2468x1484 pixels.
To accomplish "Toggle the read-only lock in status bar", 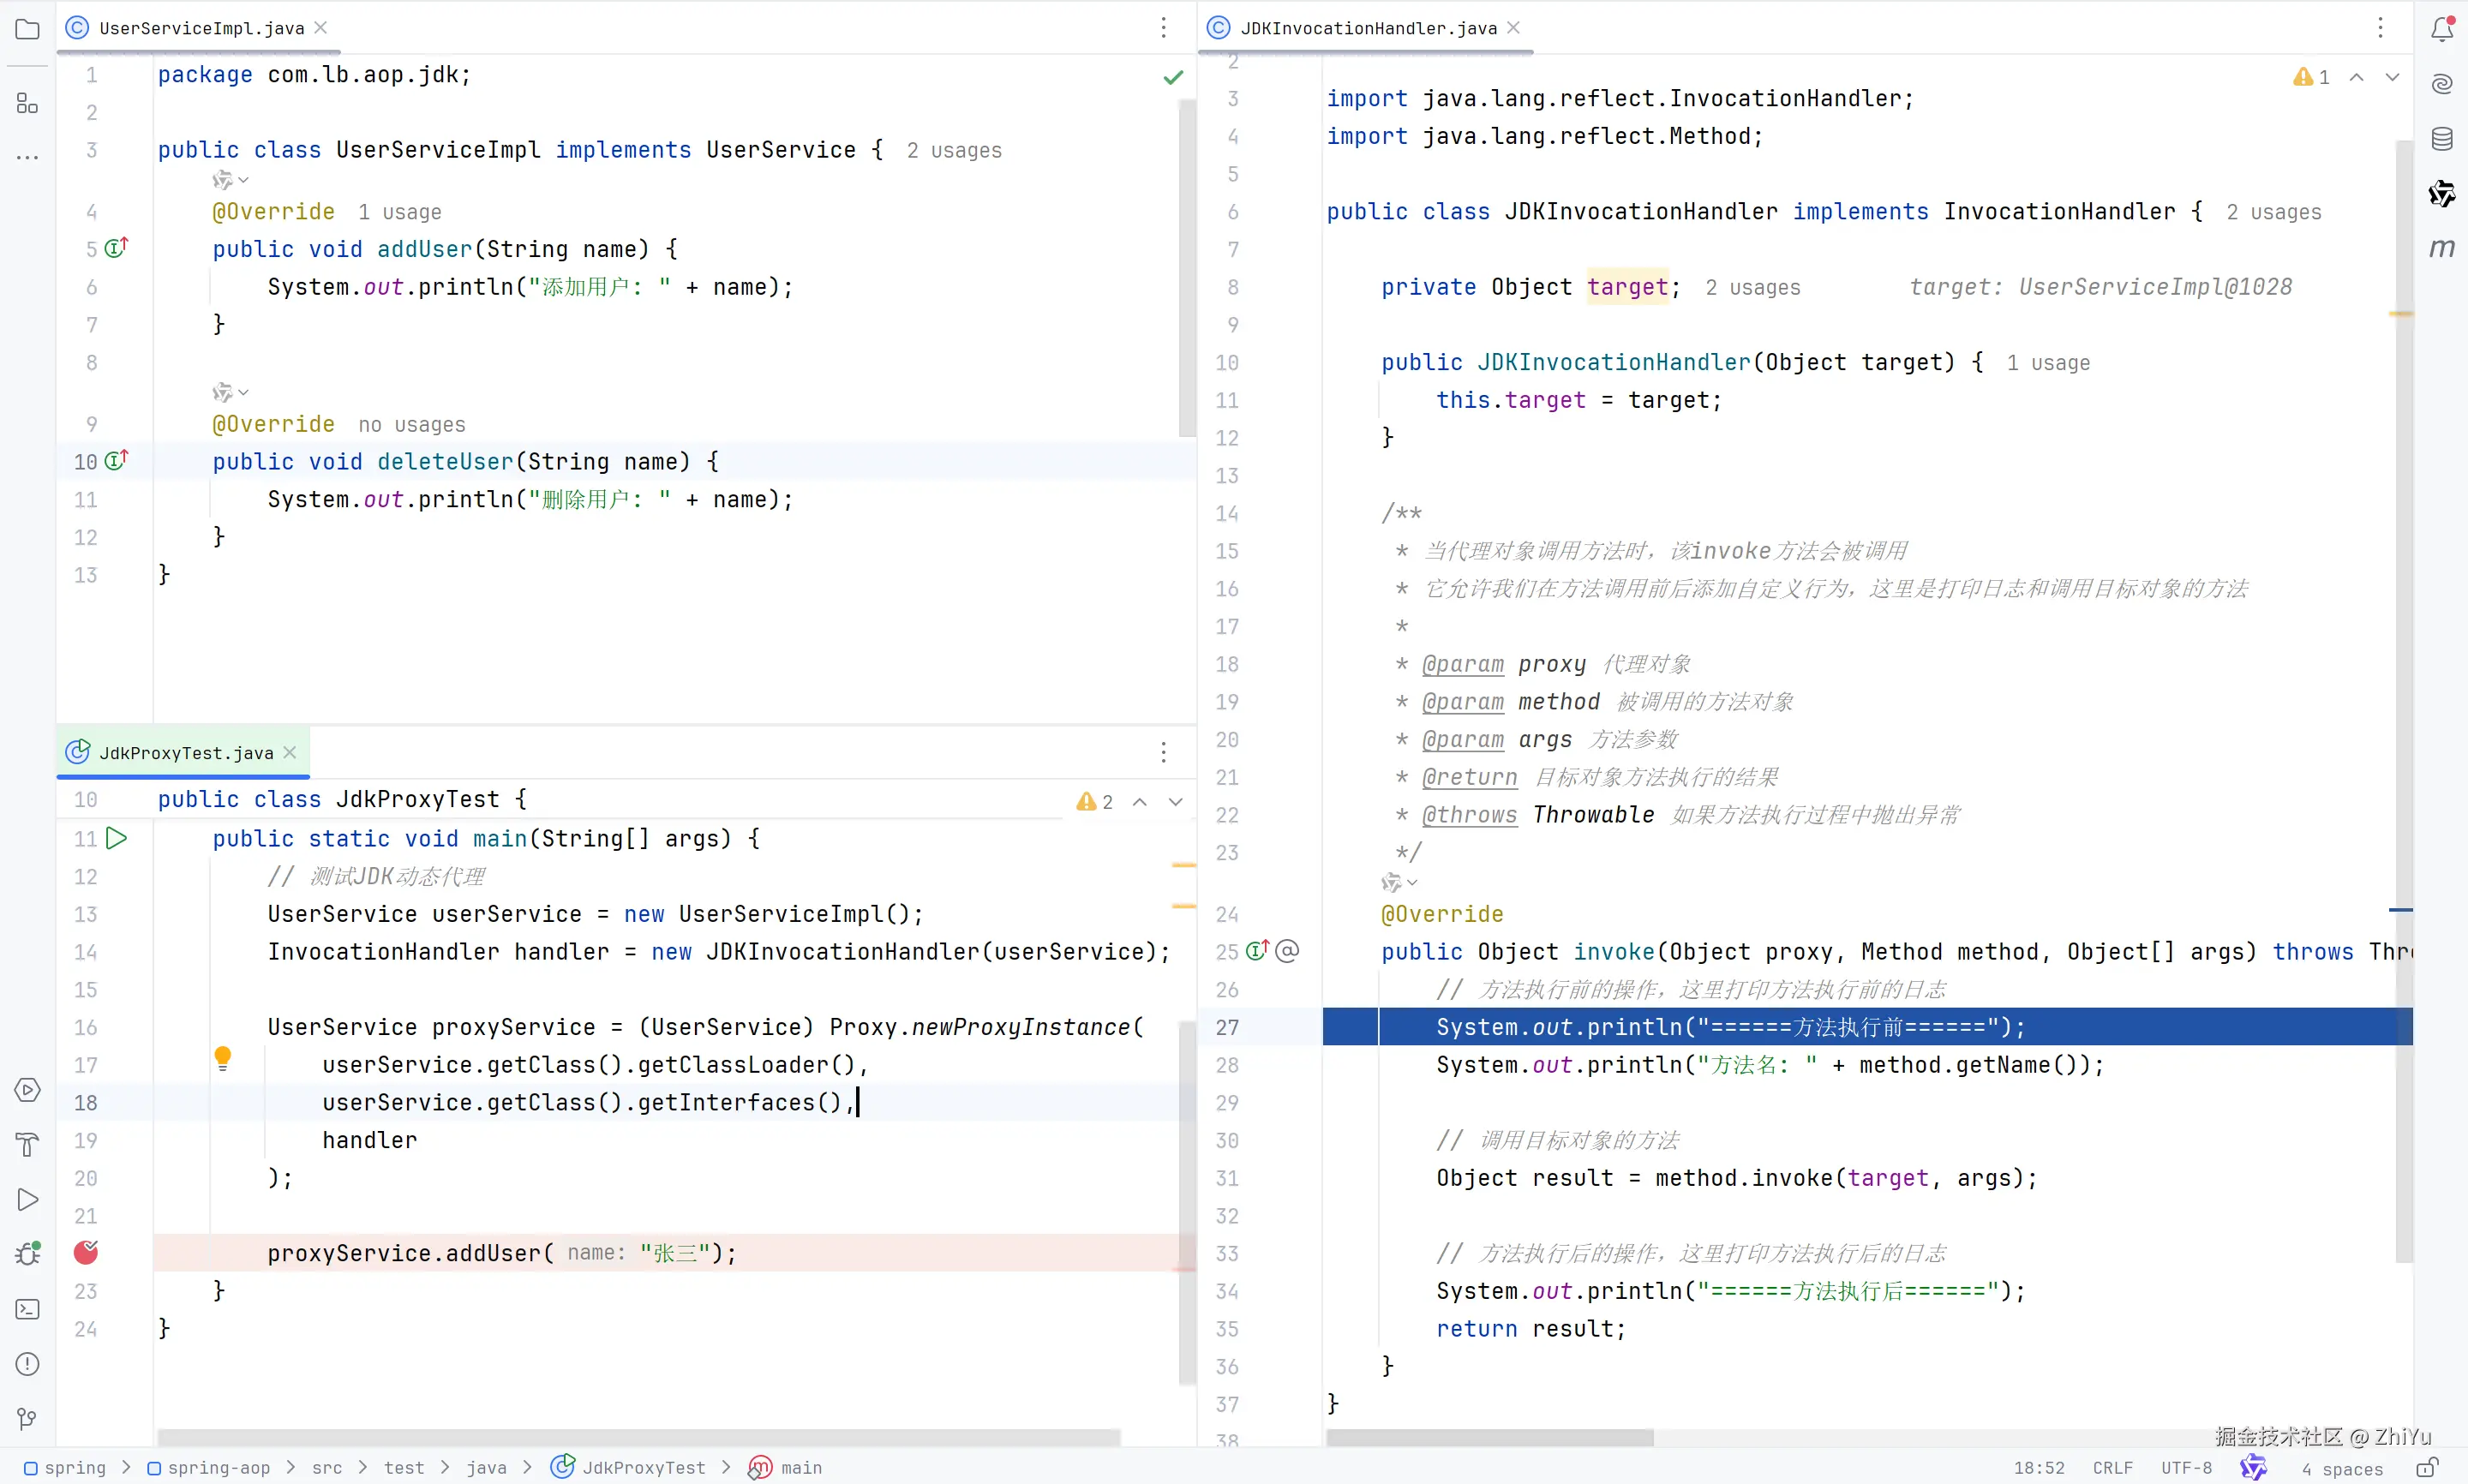I will pos(2427,1468).
